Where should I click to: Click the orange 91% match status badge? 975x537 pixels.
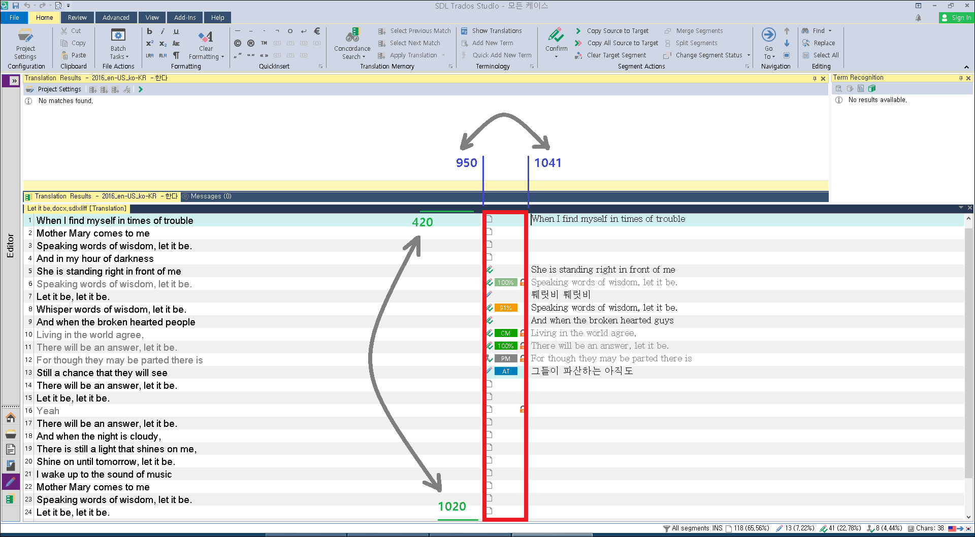pos(506,308)
